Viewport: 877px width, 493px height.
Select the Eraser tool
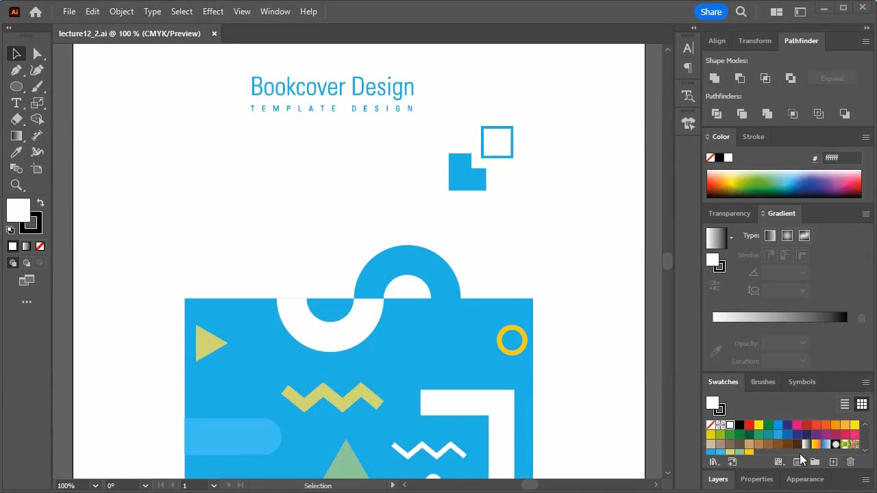pyautogui.click(x=16, y=119)
